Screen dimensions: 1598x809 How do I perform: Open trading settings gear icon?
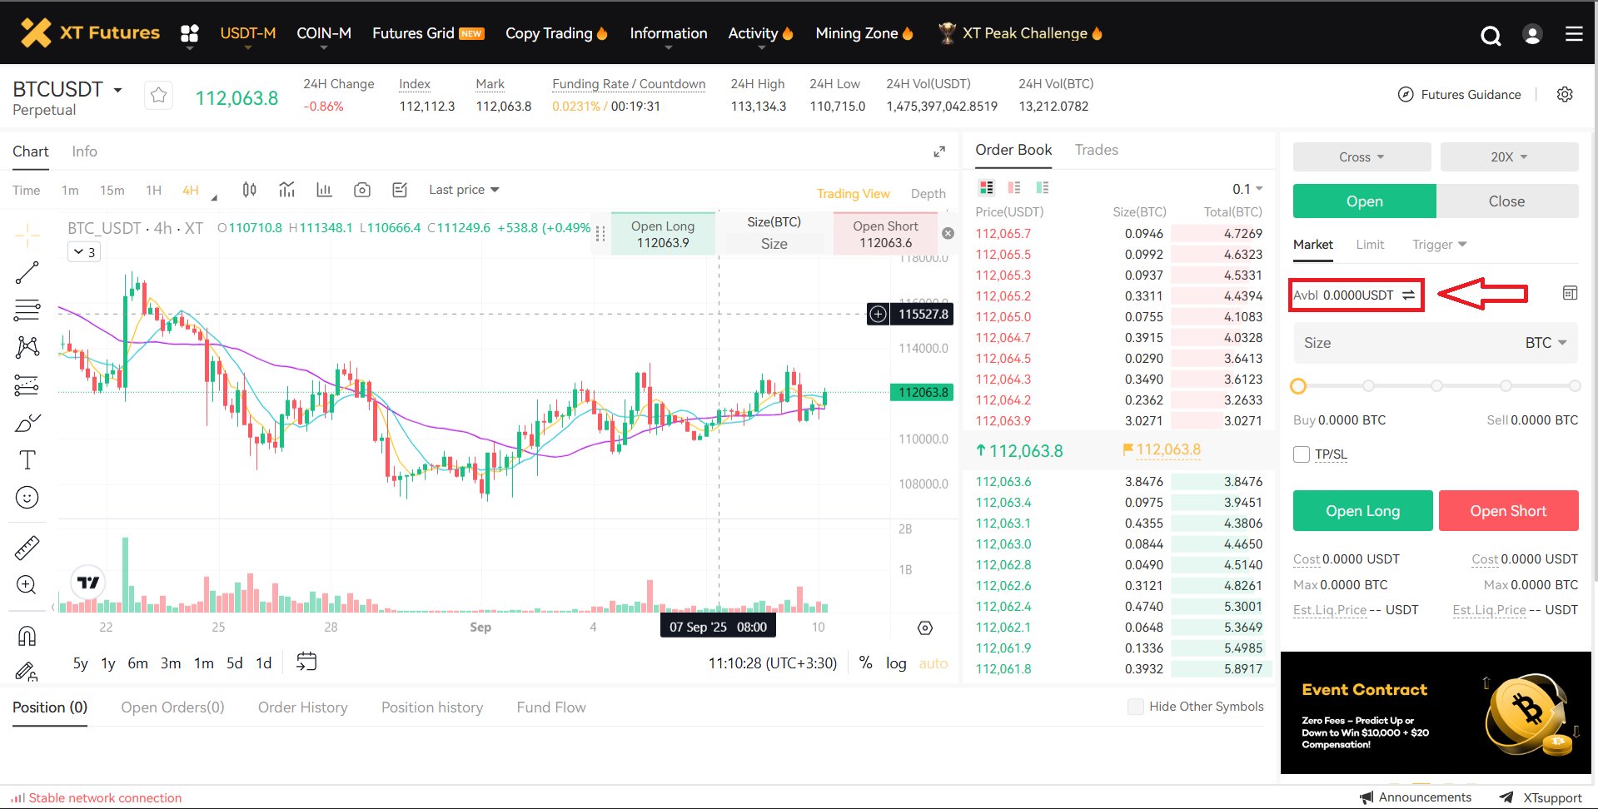tap(1565, 95)
